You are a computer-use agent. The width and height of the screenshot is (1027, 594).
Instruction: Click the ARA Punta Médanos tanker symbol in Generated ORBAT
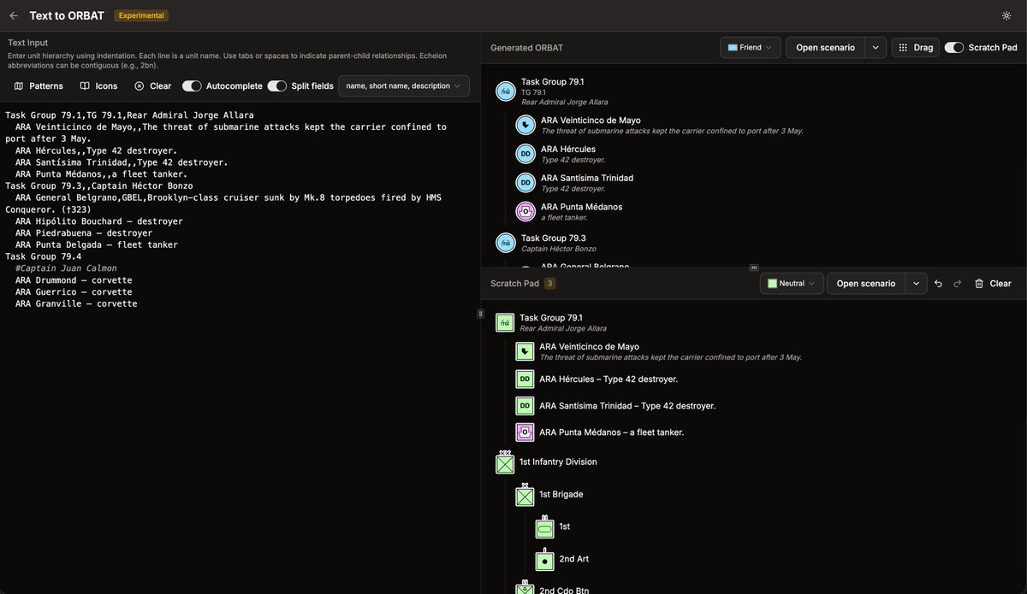click(525, 211)
